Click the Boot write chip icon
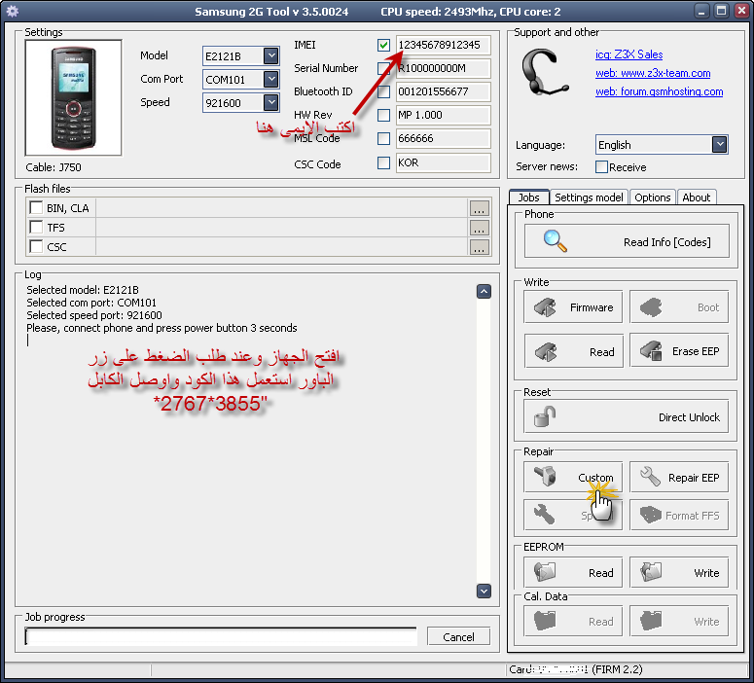This screenshot has height=683, width=754. pos(651,307)
